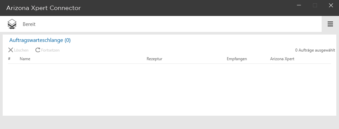
Task: Click the Auftragswarteschlange (0) heading
Action: point(40,40)
